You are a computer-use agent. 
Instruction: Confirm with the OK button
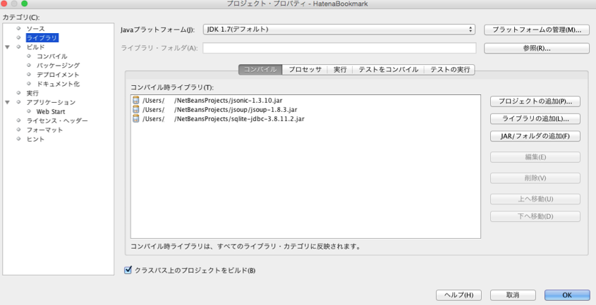[x=567, y=295]
